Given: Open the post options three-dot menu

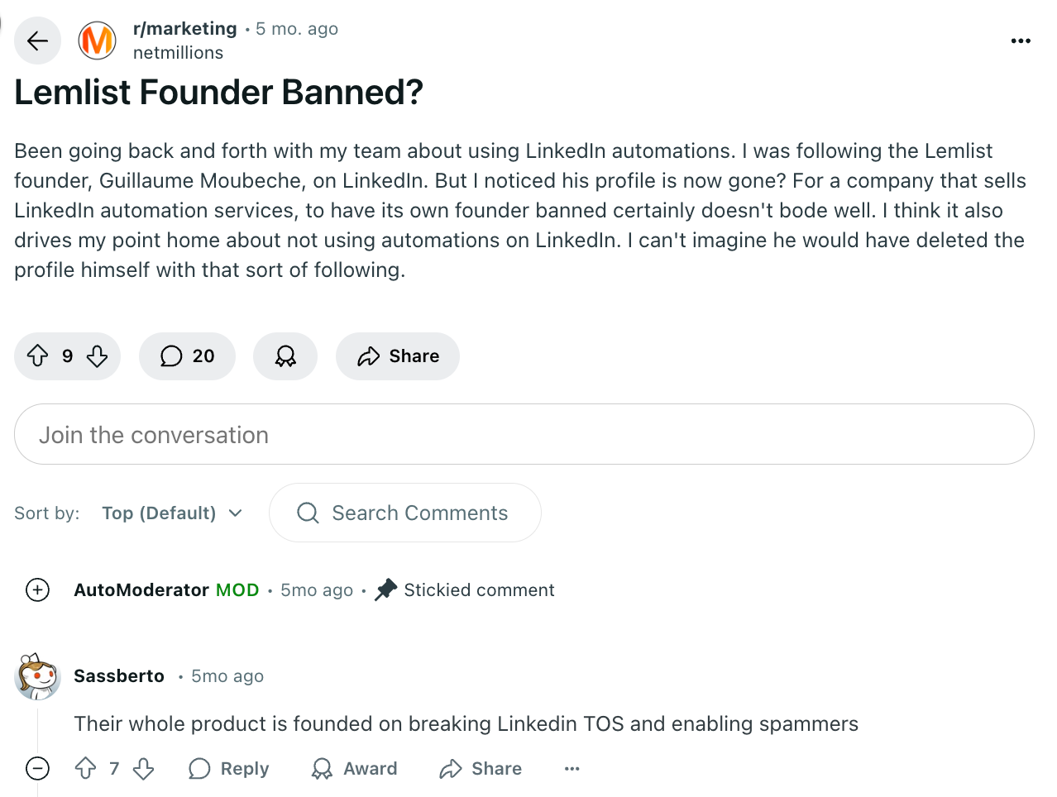Looking at the screenshot, I should click(x=1021, y=41).
